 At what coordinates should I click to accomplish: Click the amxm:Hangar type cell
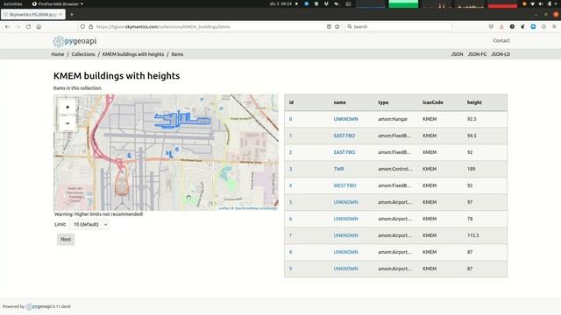(393, 119)
